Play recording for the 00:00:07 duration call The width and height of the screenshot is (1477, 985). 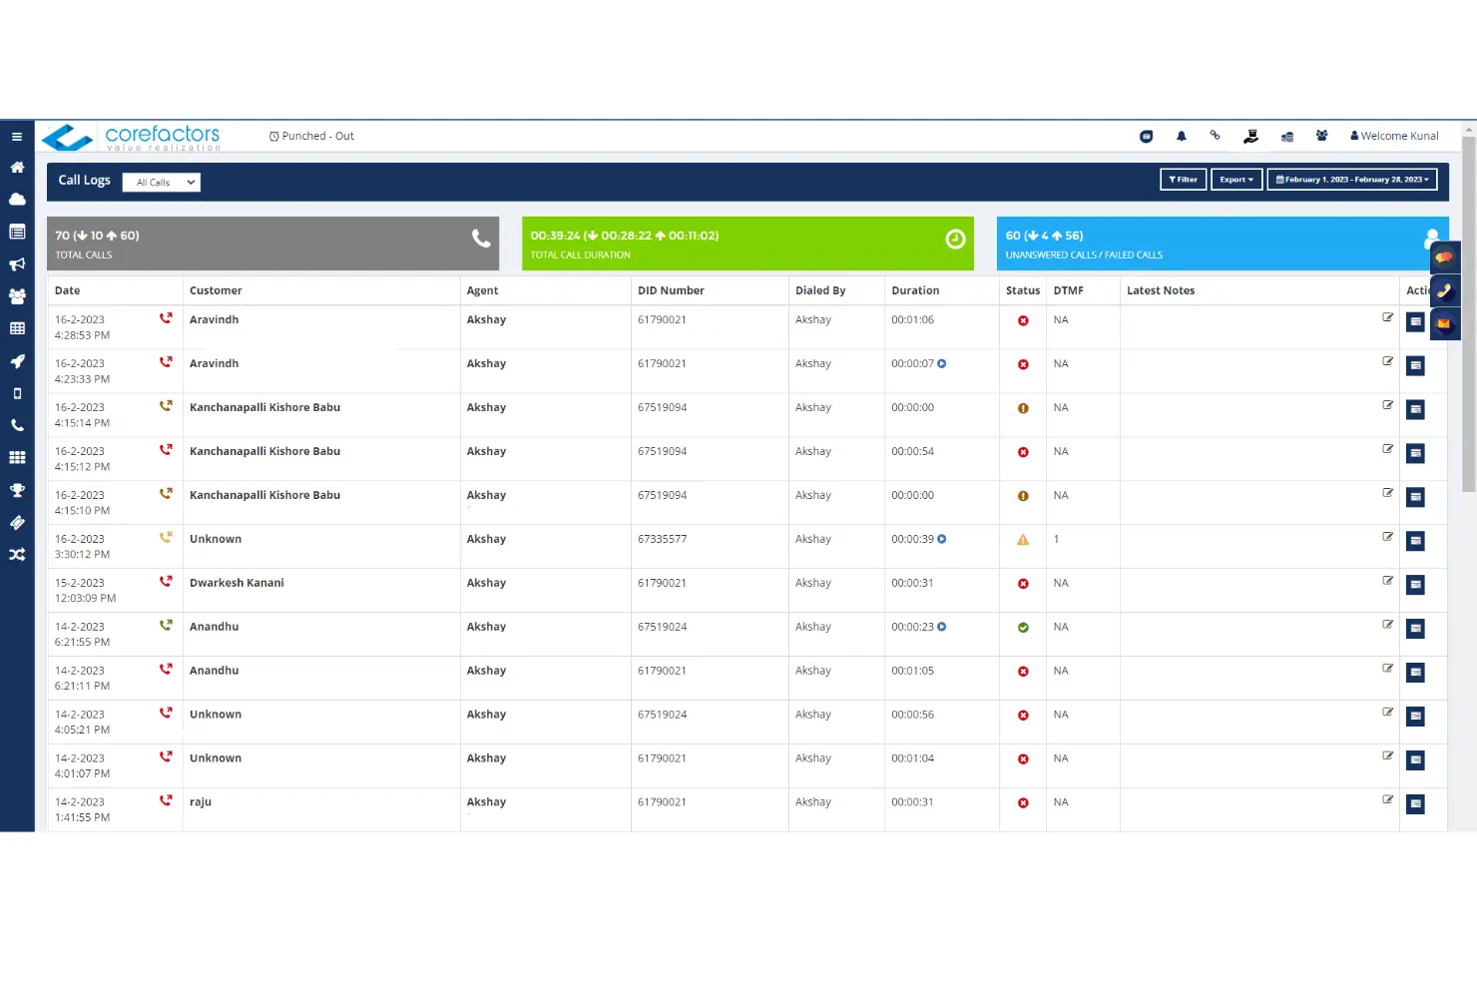tap(942, 364)
